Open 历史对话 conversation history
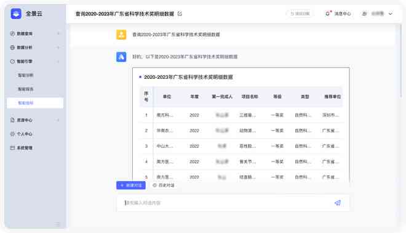This screenshot has width=406, height=233. tap(164, 186)
